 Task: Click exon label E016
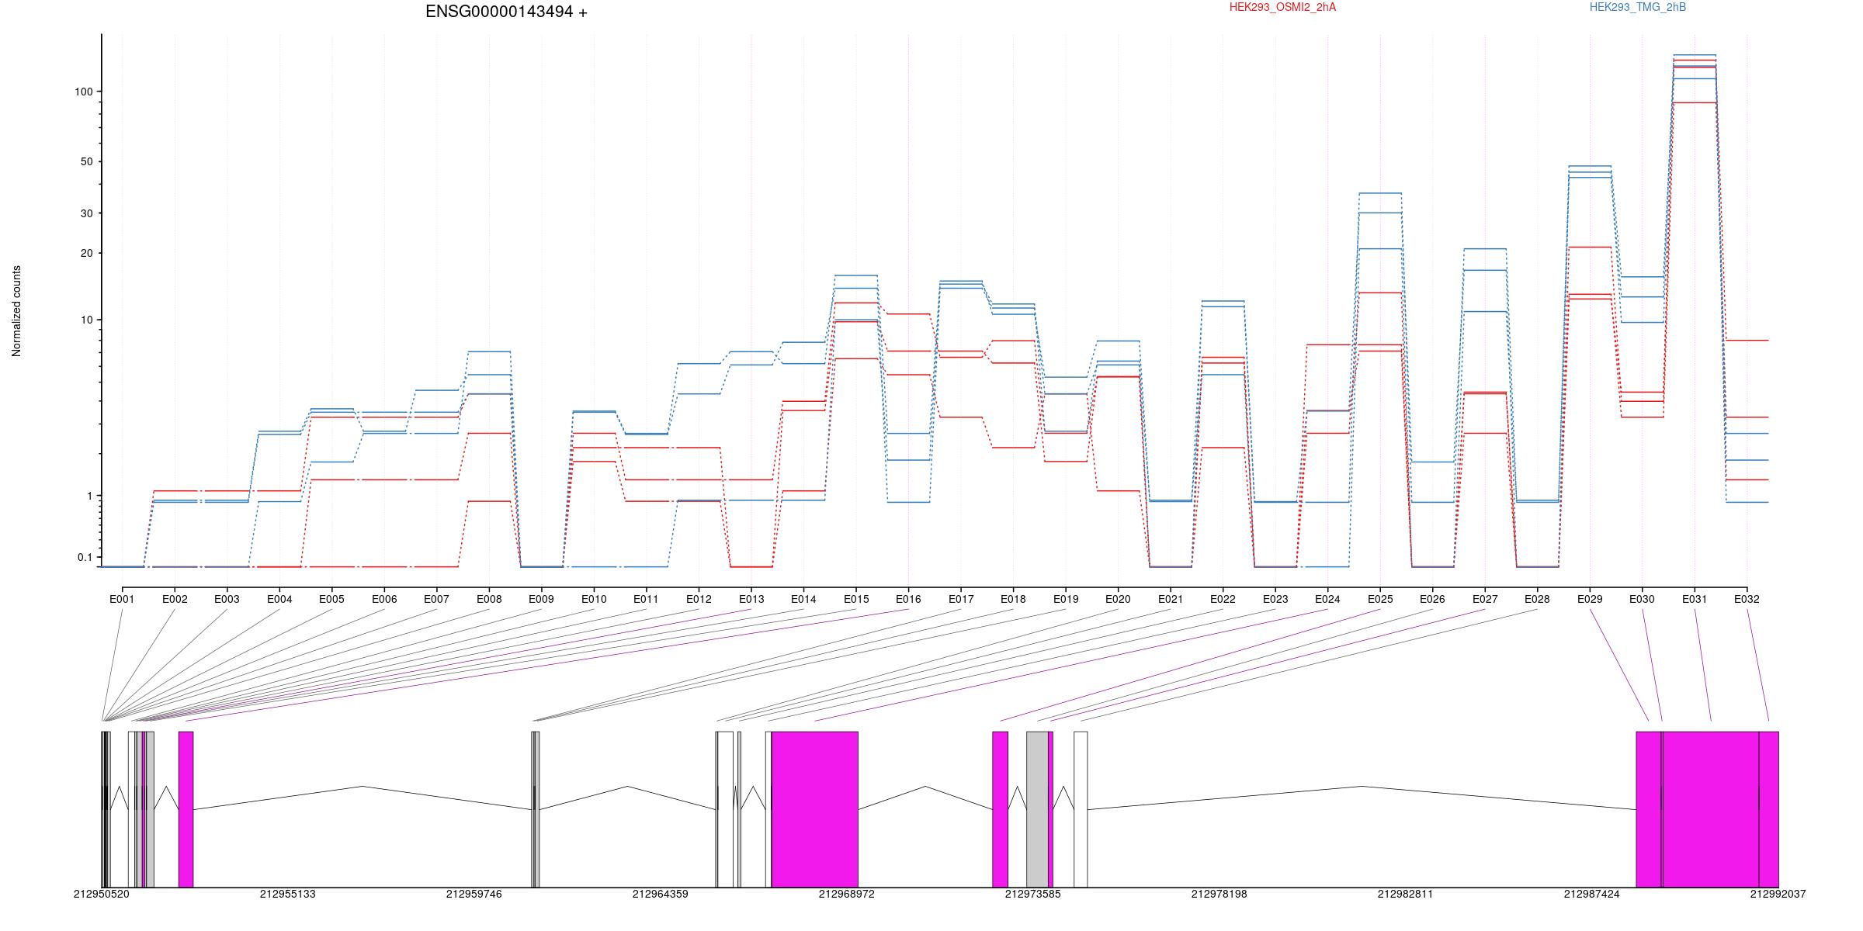[x=908, y=599]
